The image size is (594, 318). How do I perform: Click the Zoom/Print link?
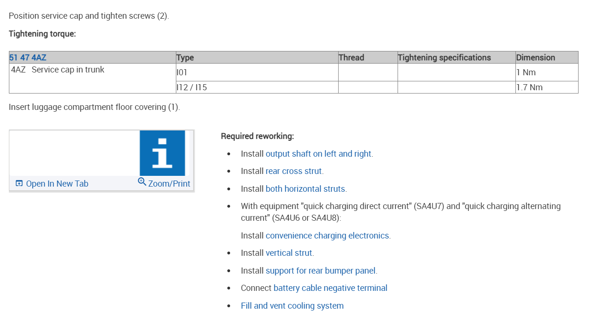(x=169, y=184)
